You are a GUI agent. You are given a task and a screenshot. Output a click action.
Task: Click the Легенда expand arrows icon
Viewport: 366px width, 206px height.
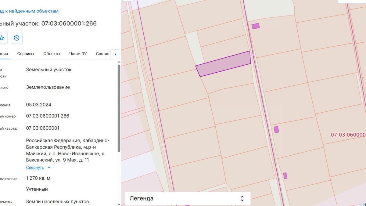click(242, 198)
